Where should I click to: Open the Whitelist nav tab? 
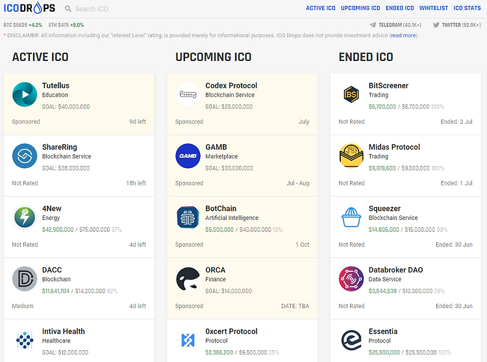click(434, 8)
